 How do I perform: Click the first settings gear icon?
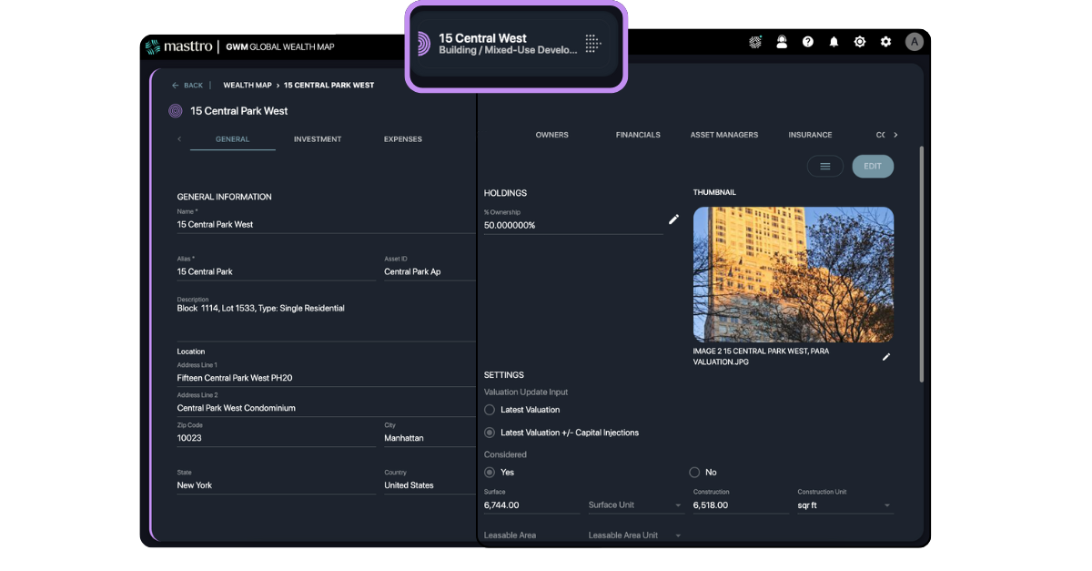(859, 42)
